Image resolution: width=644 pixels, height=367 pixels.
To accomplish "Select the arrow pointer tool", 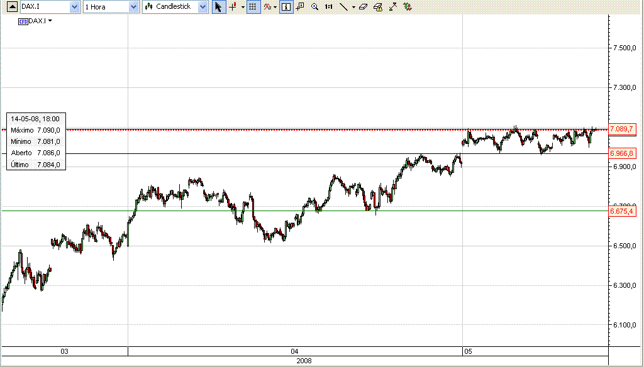I will tap(218, 6).
